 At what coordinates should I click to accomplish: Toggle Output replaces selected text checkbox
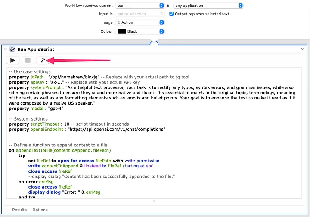click(x=171, y=14)
